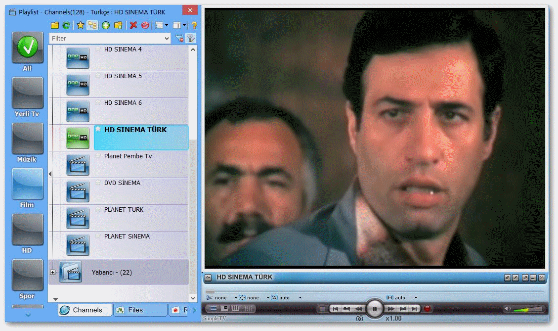Toggle playlist list view button

(213, 309)
